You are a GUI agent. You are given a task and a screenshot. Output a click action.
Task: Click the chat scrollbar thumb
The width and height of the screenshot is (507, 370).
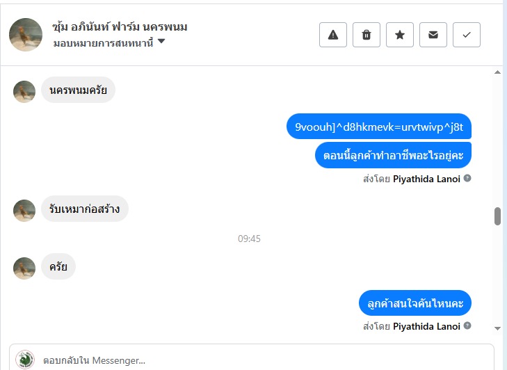[498, 216]
